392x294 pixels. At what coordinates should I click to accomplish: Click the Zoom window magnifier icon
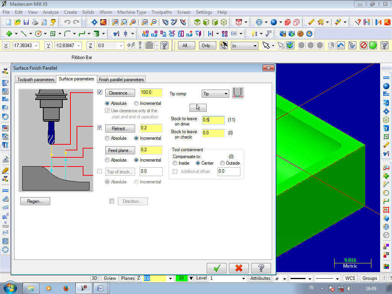click(115, 22)
